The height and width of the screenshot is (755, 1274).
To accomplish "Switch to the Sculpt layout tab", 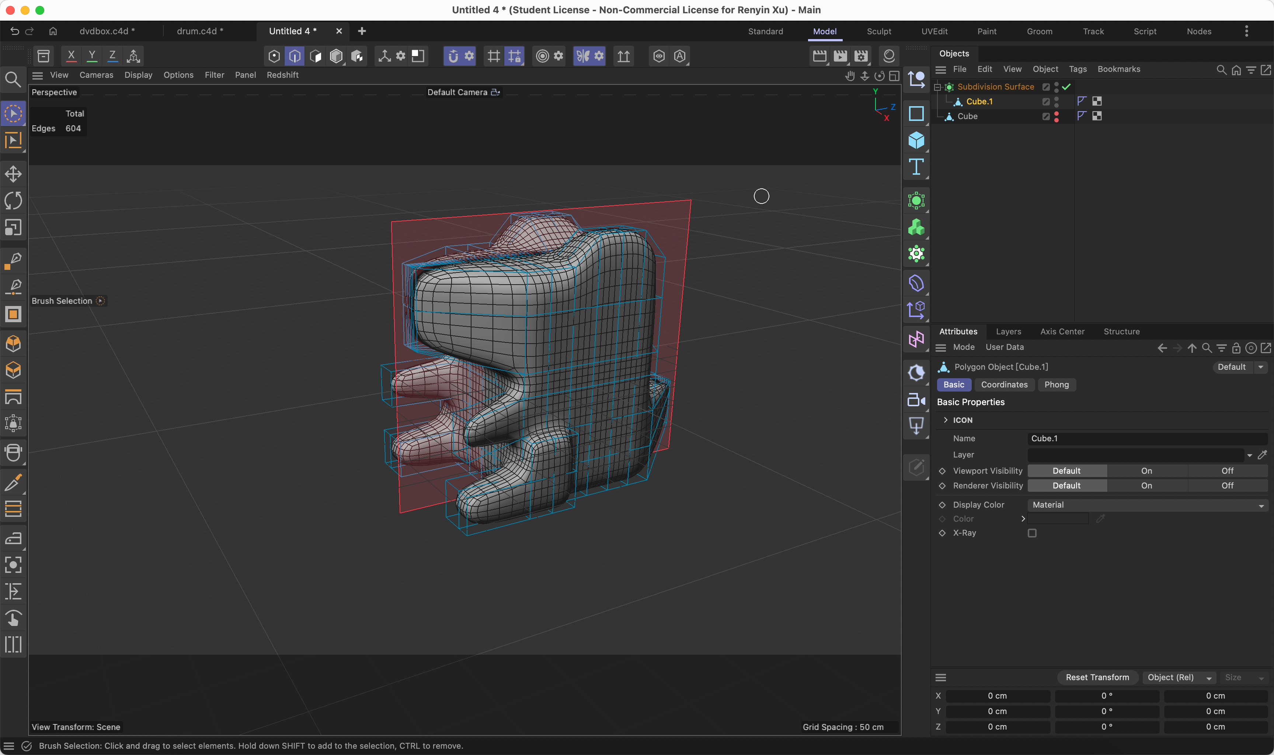I will 878,31.
